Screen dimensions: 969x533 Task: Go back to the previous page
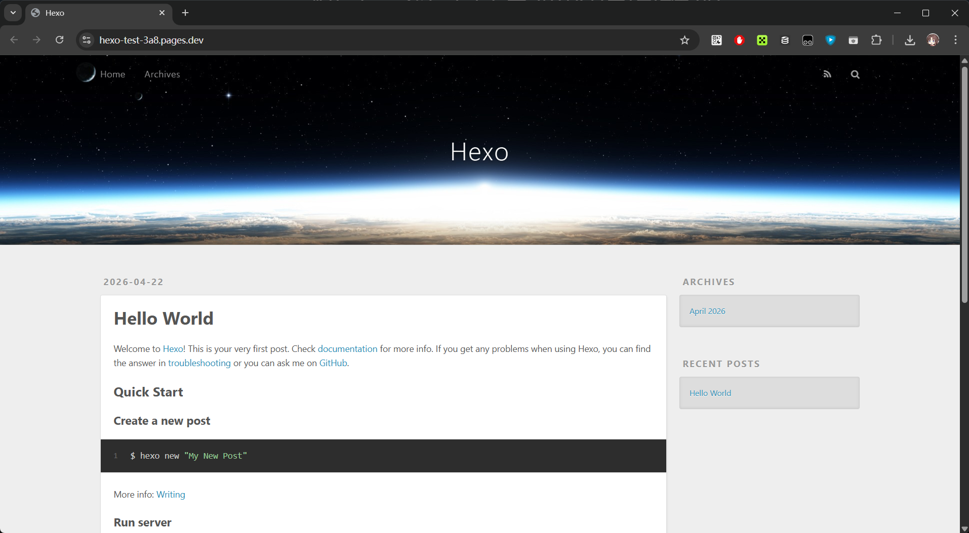pyautogui.click(x=14, y=40)
